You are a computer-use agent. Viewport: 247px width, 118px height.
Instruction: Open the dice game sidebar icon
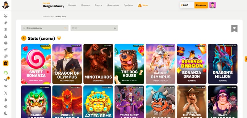[x=6, y=57]
